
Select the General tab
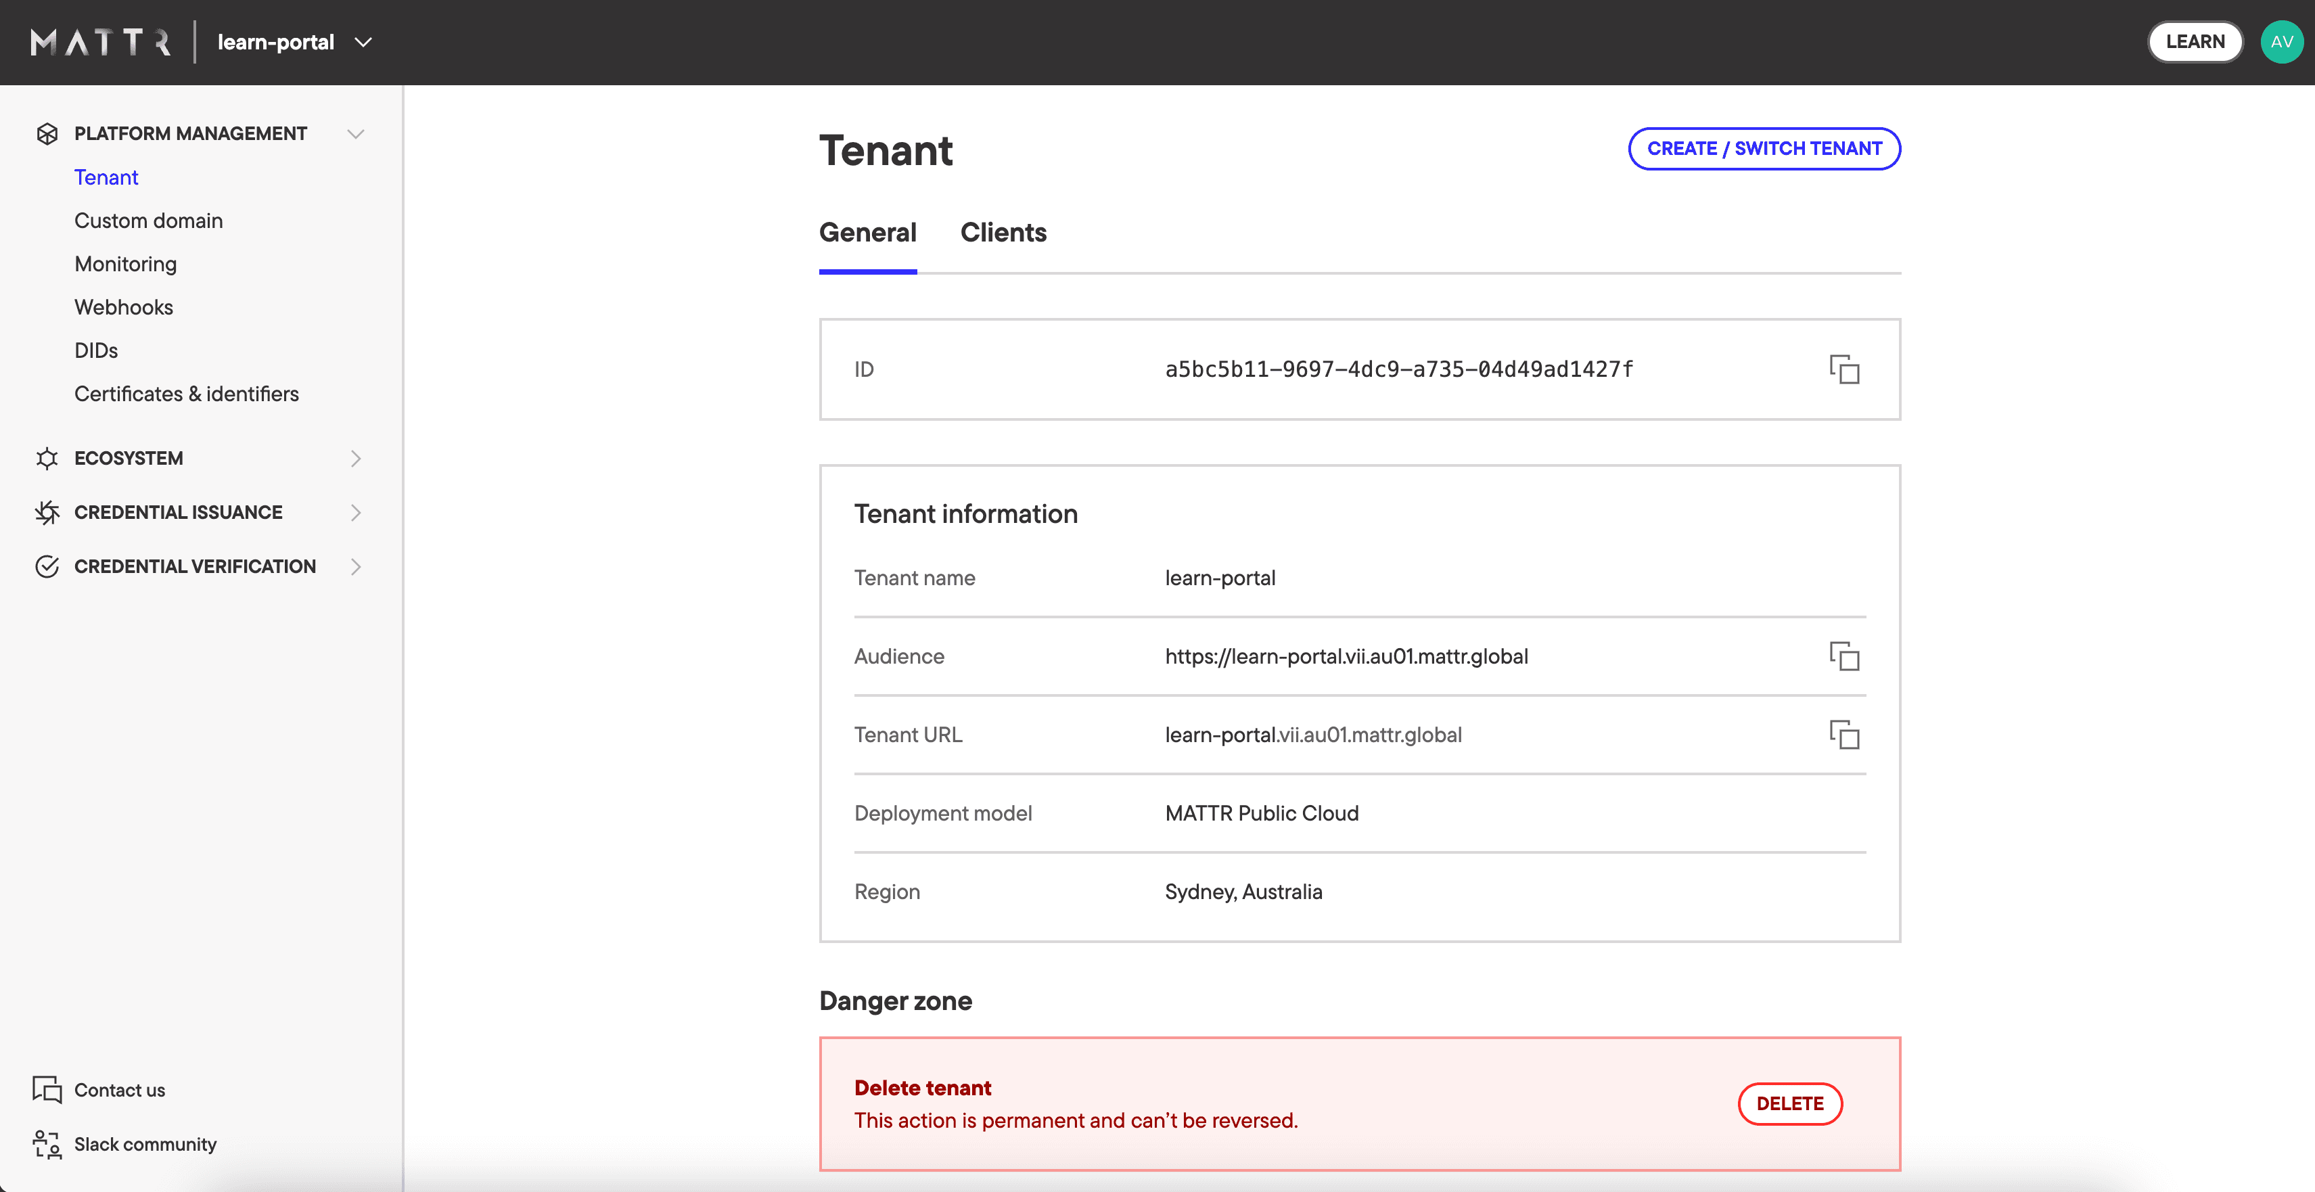[868, 231]
